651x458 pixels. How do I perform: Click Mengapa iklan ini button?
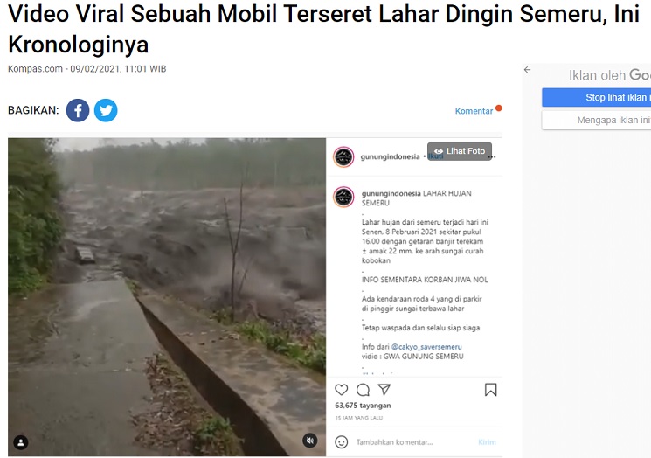click(597, 120)
